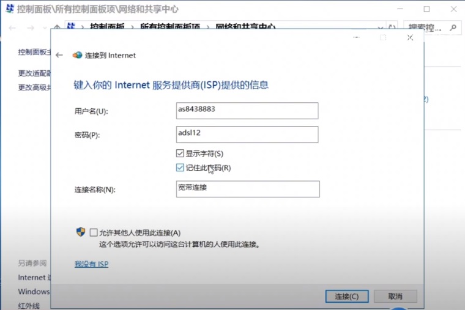Uncheck the 记住此密码(R) checkbox

tap(180, 168)
